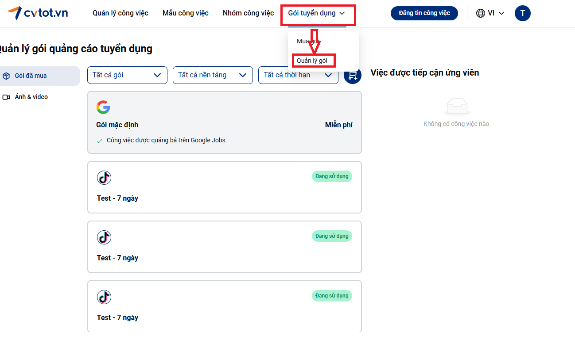Open the user avatar T profile
Viewport: 575px width, 343px height.
[522, 13]
